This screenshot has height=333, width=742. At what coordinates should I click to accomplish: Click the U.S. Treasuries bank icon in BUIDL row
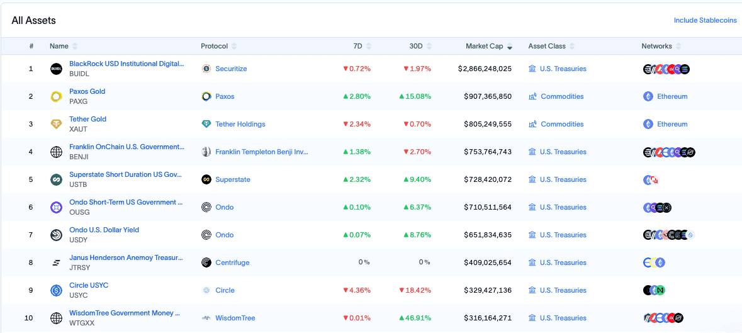click(532, 69)
